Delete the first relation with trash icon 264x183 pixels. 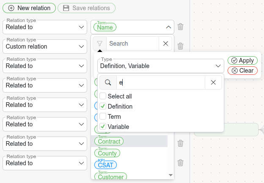181,27
